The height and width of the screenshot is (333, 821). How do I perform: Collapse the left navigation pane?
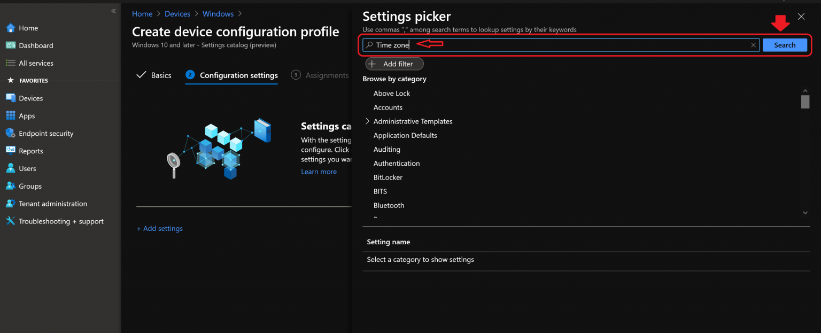pyautogui.click(x=113, y=11)
